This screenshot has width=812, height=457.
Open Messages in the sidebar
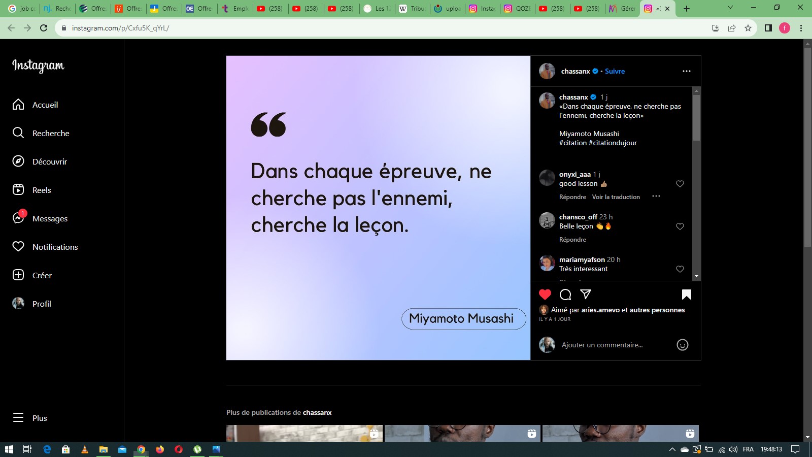point(50,218)
